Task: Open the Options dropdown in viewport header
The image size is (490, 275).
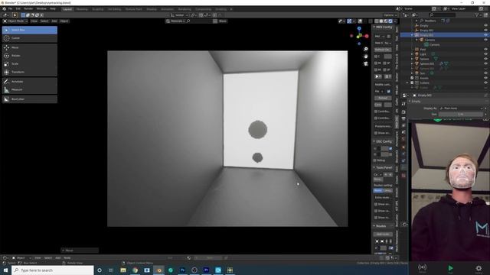Action: click(x=390, y=15)
